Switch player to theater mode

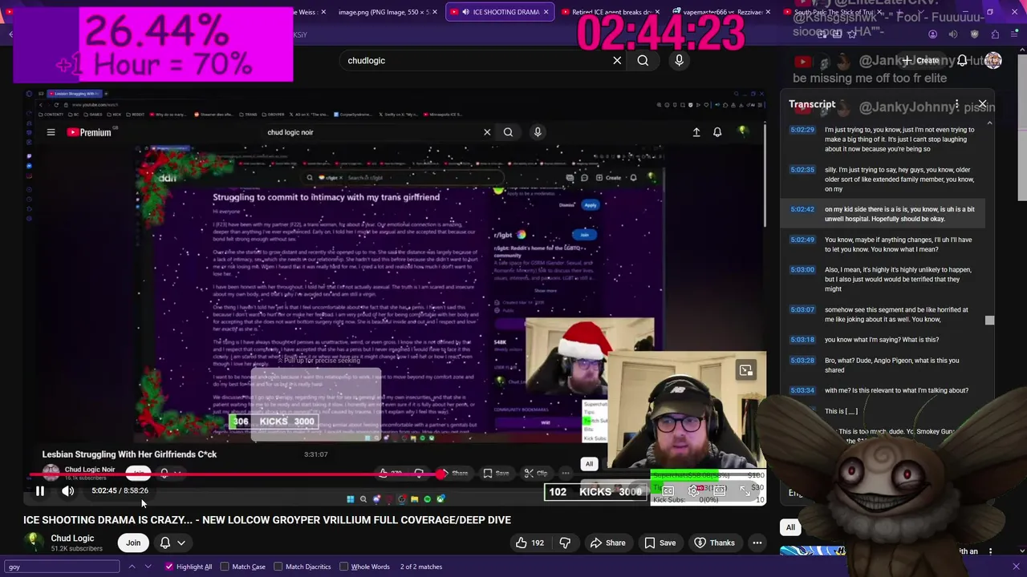[x=719, y=490]
